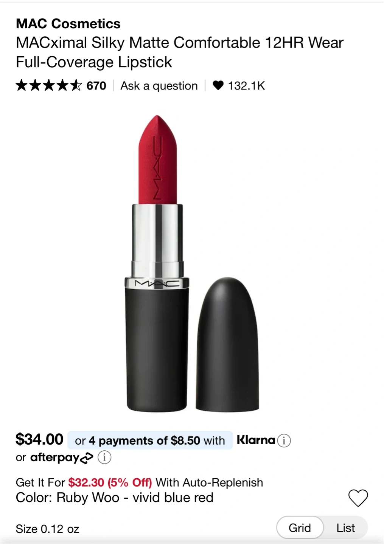Click the Ask a question link

click(159, 86)
